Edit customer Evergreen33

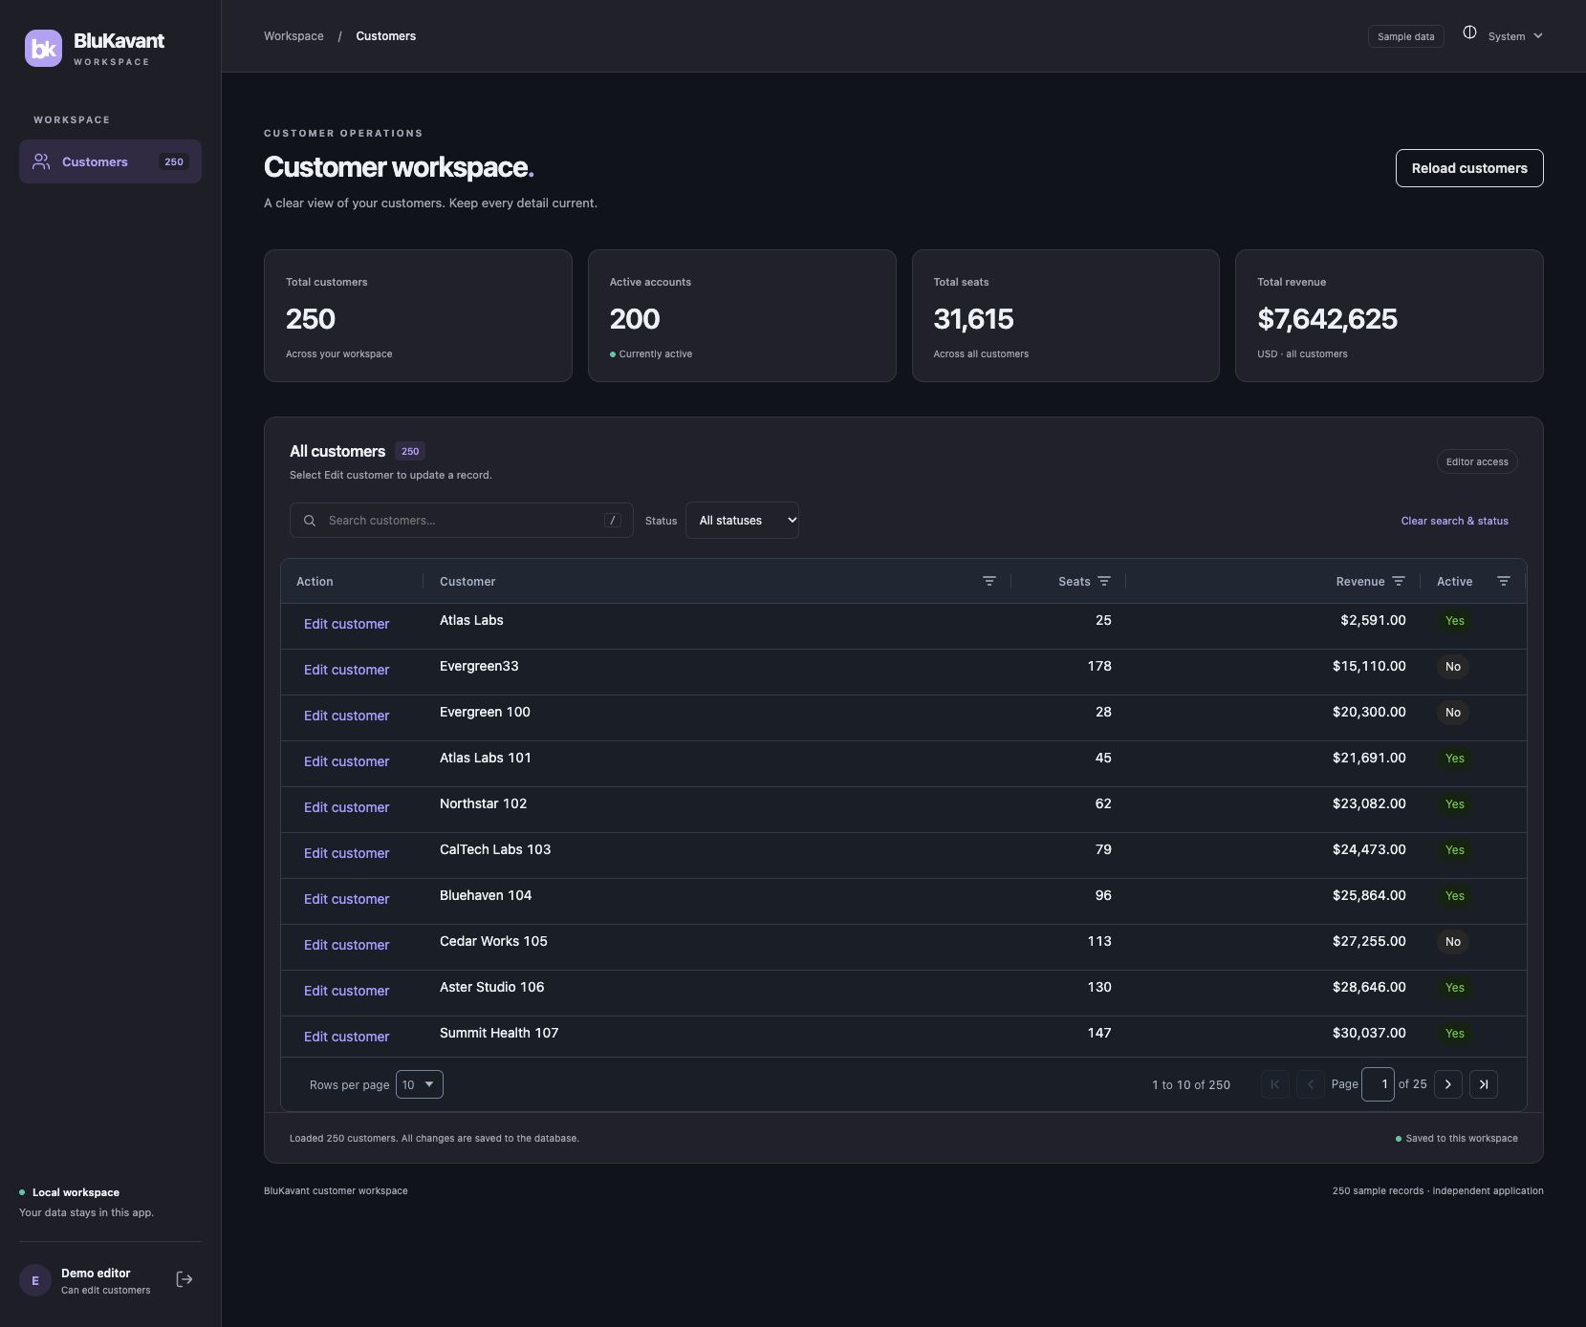click(346, 670)
